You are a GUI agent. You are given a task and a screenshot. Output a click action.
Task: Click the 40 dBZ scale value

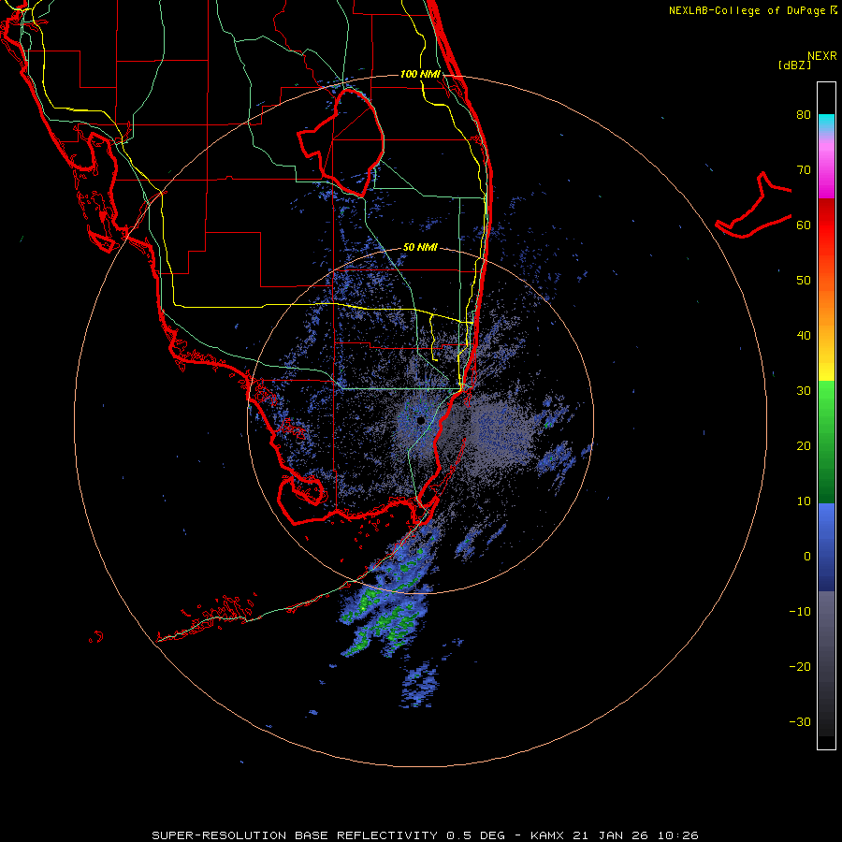[804, 336]
